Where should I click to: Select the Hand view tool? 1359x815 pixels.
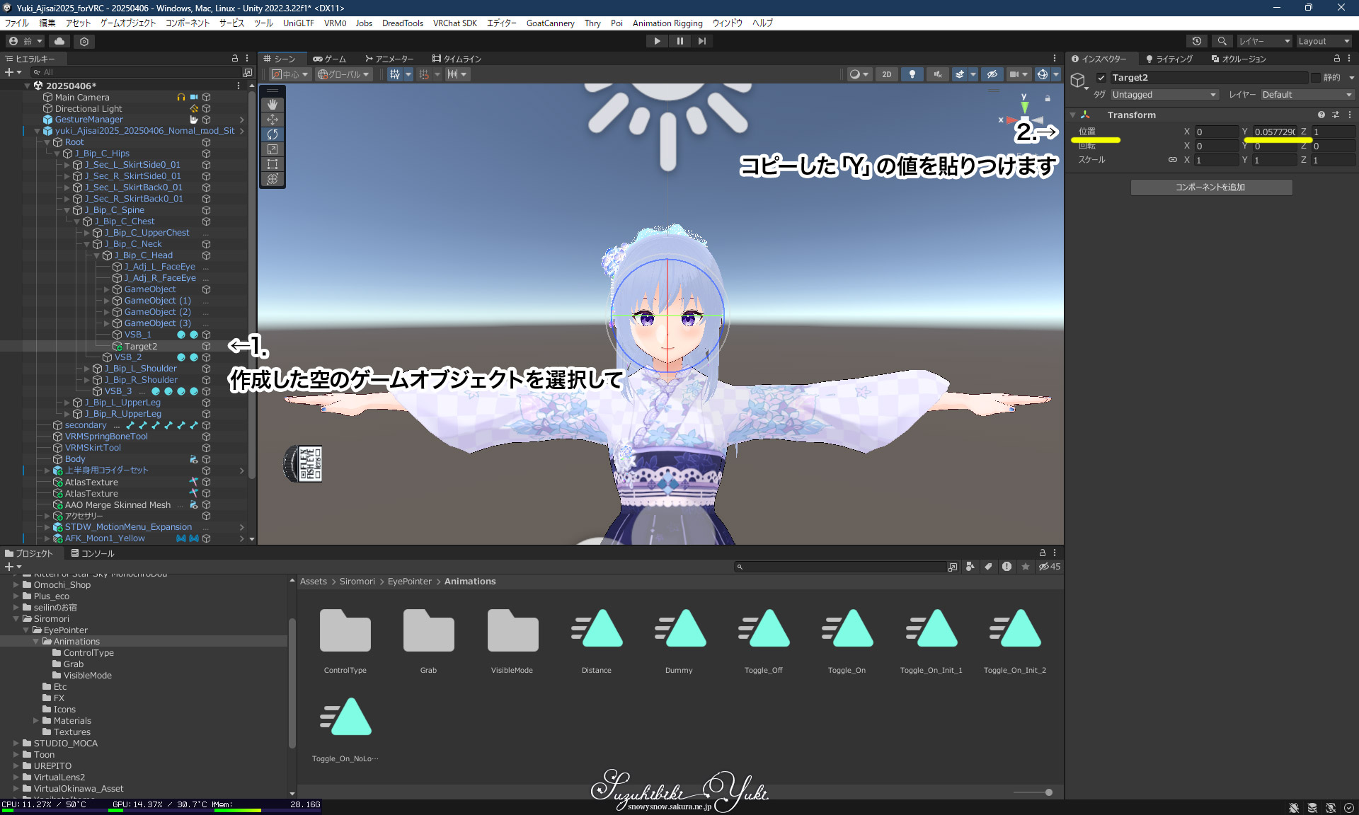tap(273, 105)
